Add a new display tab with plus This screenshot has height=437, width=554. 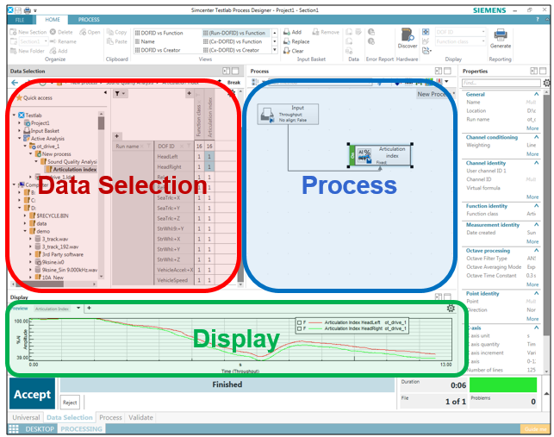coord(89,308)
